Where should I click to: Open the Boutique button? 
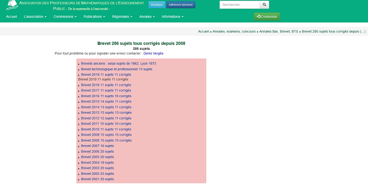click(x=157, y=5)
